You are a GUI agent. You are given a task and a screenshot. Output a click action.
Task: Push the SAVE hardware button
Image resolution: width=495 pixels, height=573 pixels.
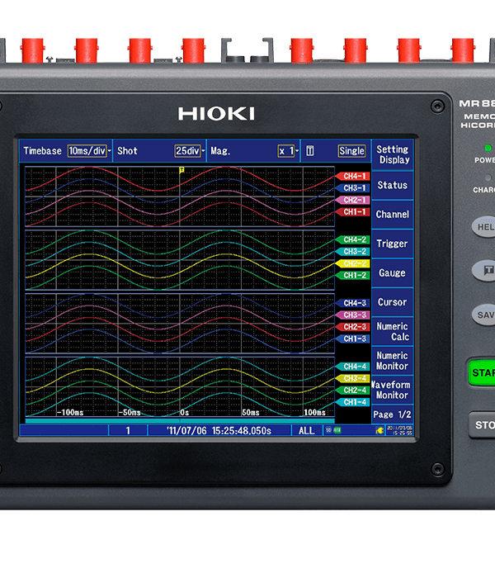(483, 315)
